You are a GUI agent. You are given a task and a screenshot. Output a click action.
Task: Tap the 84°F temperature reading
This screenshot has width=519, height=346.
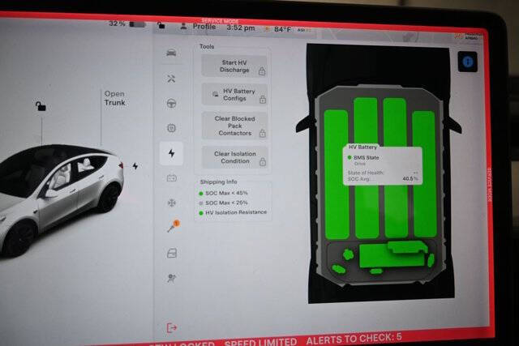click(282, 29)
